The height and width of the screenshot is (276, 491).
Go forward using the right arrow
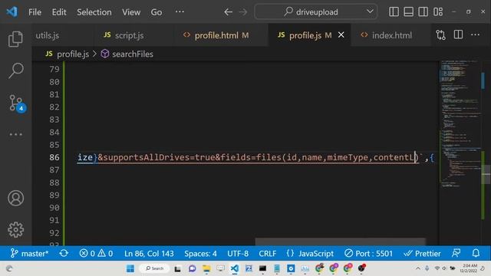pos(243,12)
